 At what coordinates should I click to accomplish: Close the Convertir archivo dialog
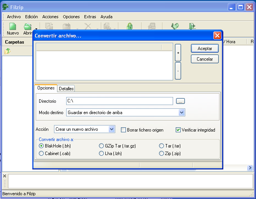[x=217, y=36]
